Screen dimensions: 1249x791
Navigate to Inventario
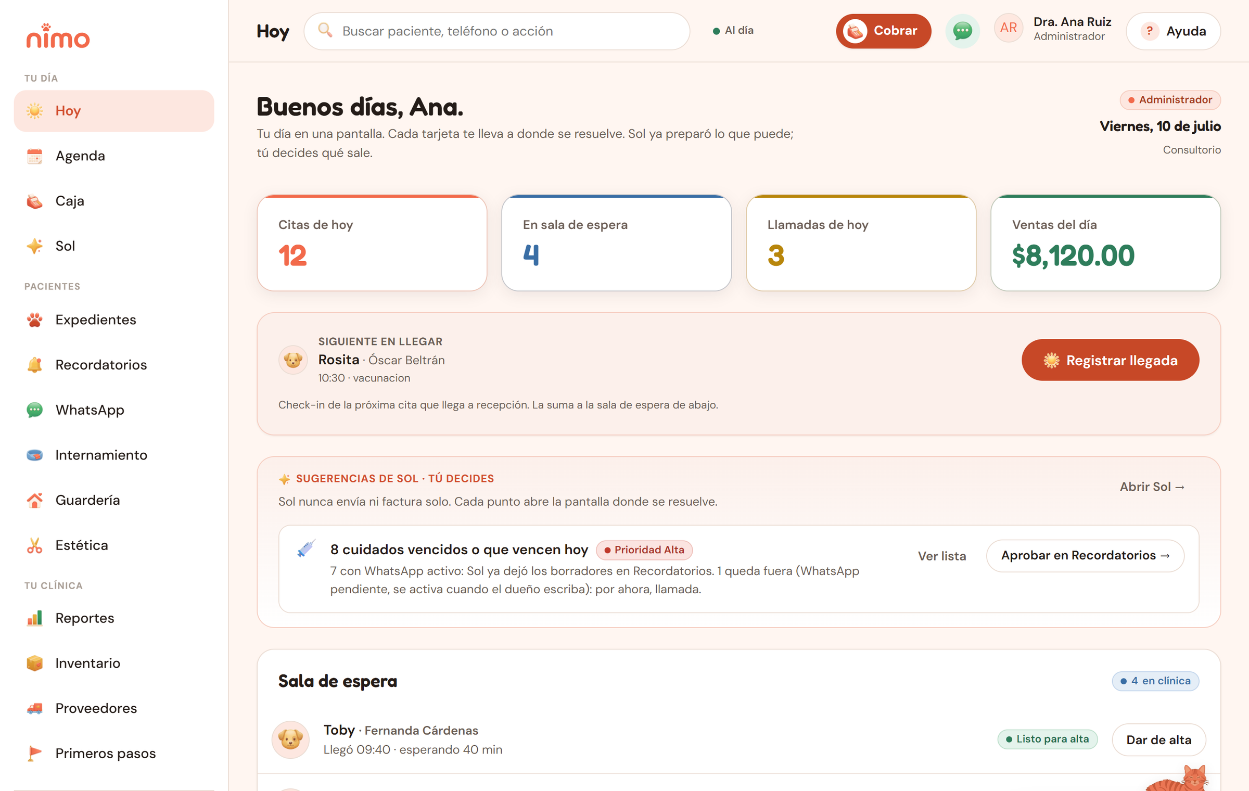(x=114, y=663)
